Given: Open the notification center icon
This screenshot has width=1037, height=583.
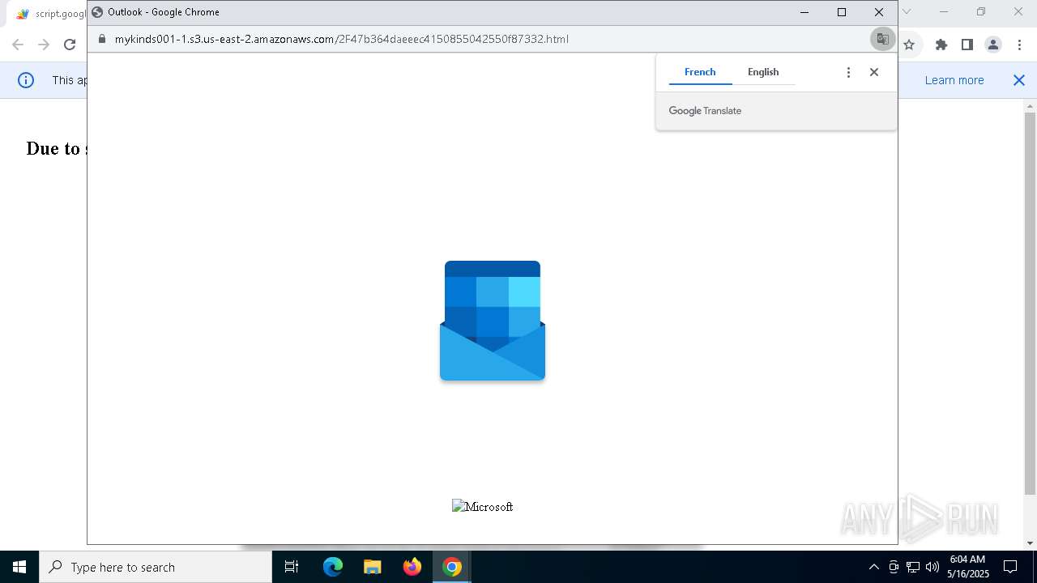Looking at the screenshot, I should (1010, 567).
